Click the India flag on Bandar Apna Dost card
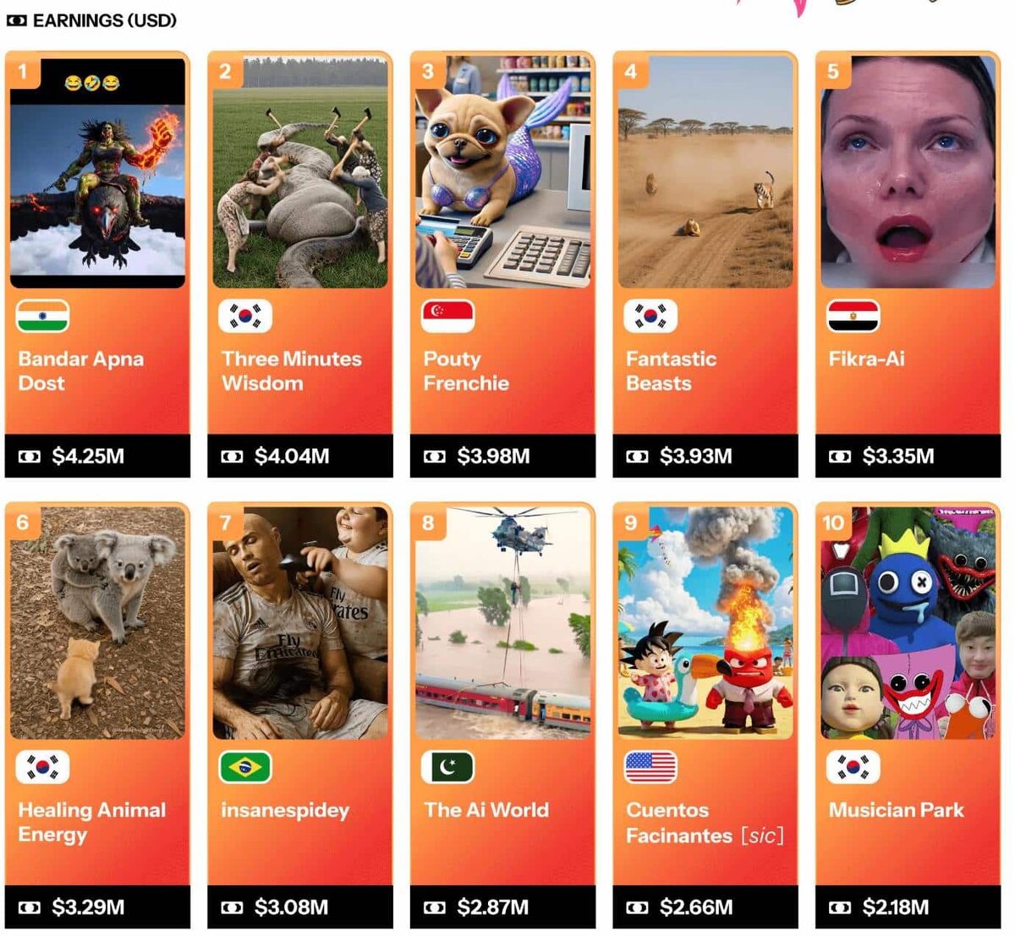 42,316
